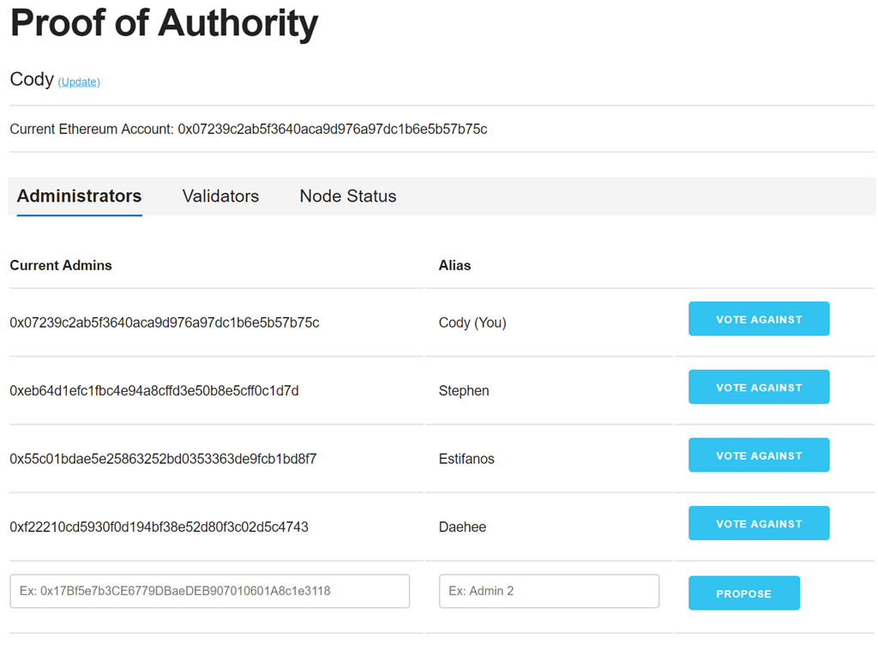
Task: Vote against admin Stephen
Action: pyautogui.click(x=758, y=388)
